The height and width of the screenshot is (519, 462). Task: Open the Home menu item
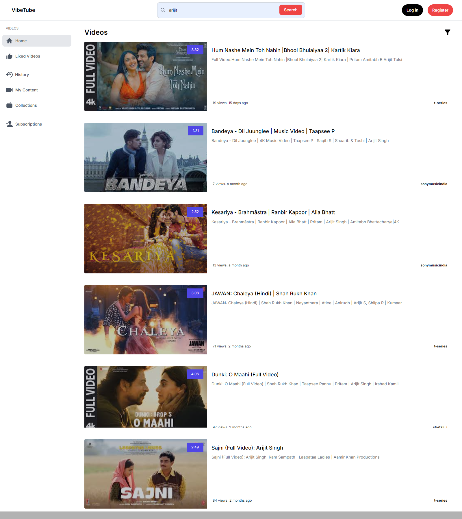tap(37, 41)
